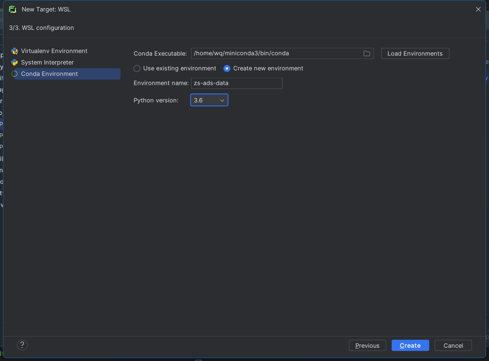
Task: Expand the Python version chevron
Action: point(222,100)
